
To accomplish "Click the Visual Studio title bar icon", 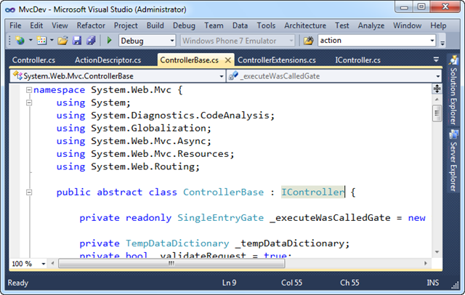I will (9, 9).
